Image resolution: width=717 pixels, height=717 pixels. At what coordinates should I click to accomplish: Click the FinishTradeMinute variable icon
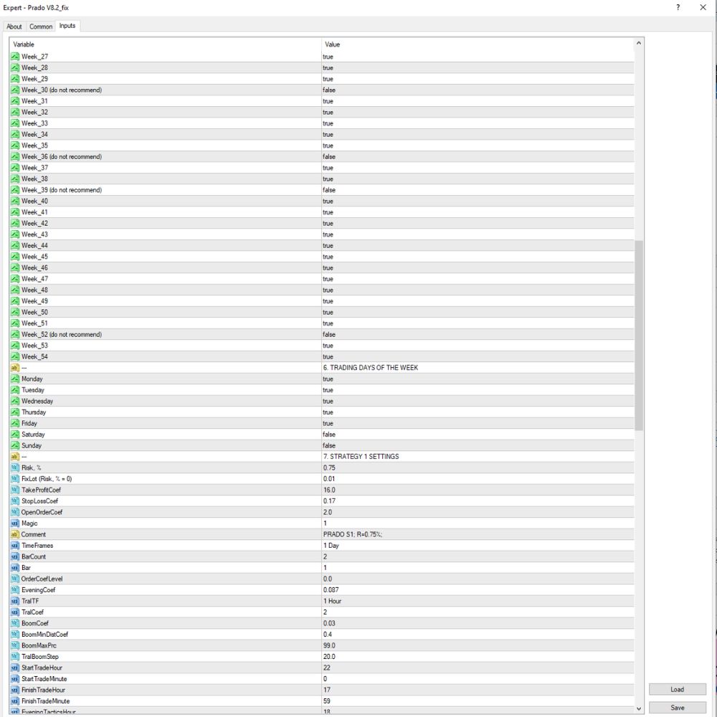point(14,701)
